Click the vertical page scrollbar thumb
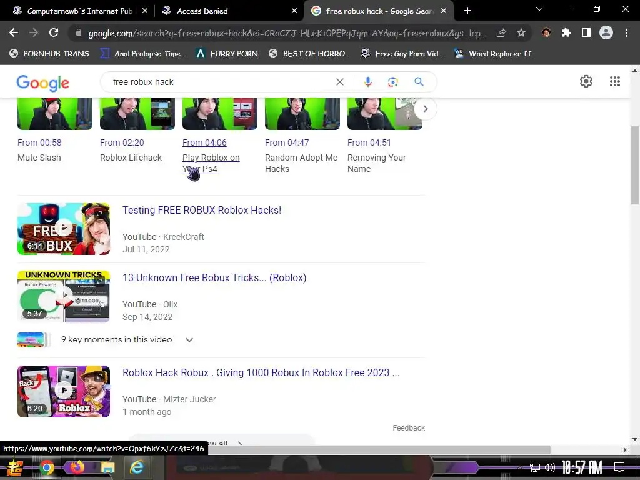This screenshot has width=640, height=480. (635, 165)
